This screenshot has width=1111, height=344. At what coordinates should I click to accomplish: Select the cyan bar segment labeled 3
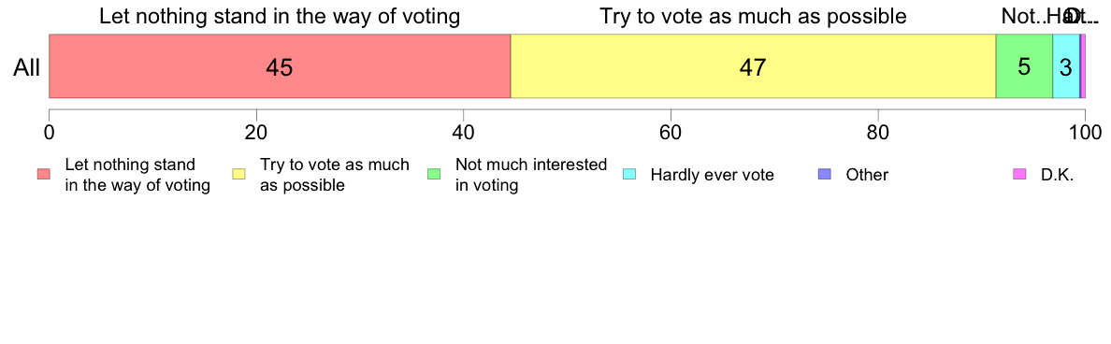(1066, 65)
